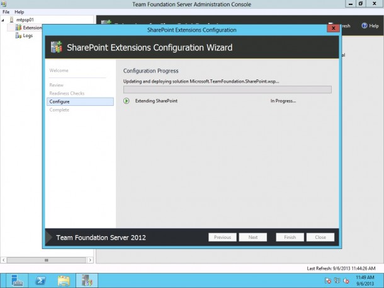Select the mtpsp01 server icon in tree
Viewport: 384px width, 288px height.
[x=11, y=20]
